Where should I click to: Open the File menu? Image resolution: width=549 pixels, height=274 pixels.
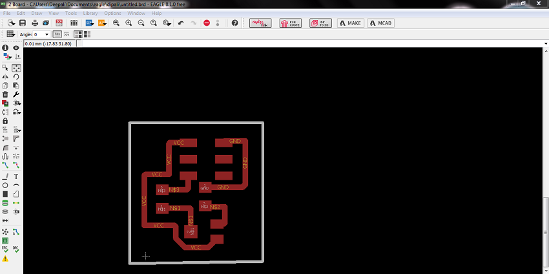click(6, 14)
